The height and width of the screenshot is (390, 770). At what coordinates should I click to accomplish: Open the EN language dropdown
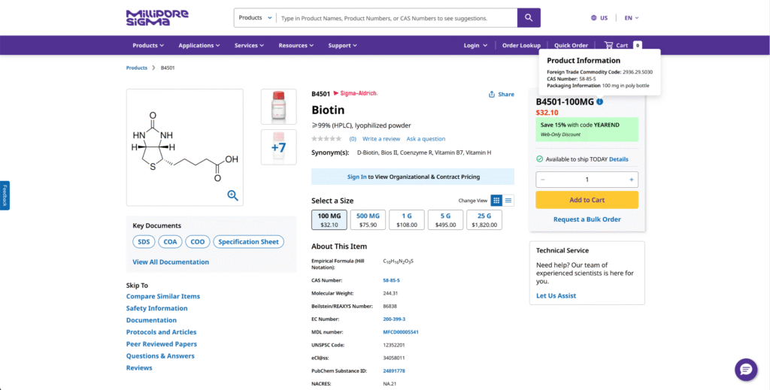pos(632,17)
